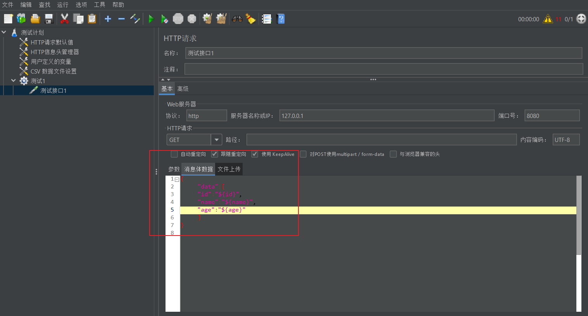The width and height of the screenshot is (588, 316).
Task: Switch to the 参数 tab
Action: coord(174,169)
